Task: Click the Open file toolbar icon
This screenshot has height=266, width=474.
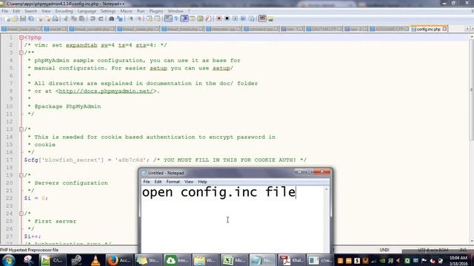Action: pos(15,18)
